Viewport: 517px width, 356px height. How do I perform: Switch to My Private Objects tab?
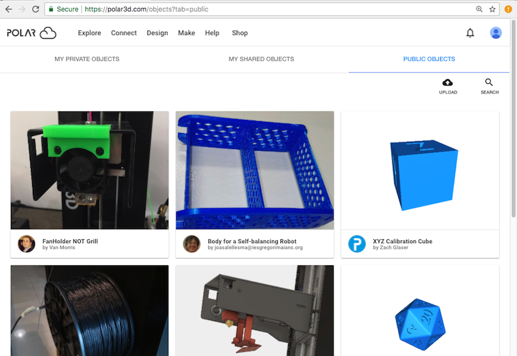click(87, 59)
